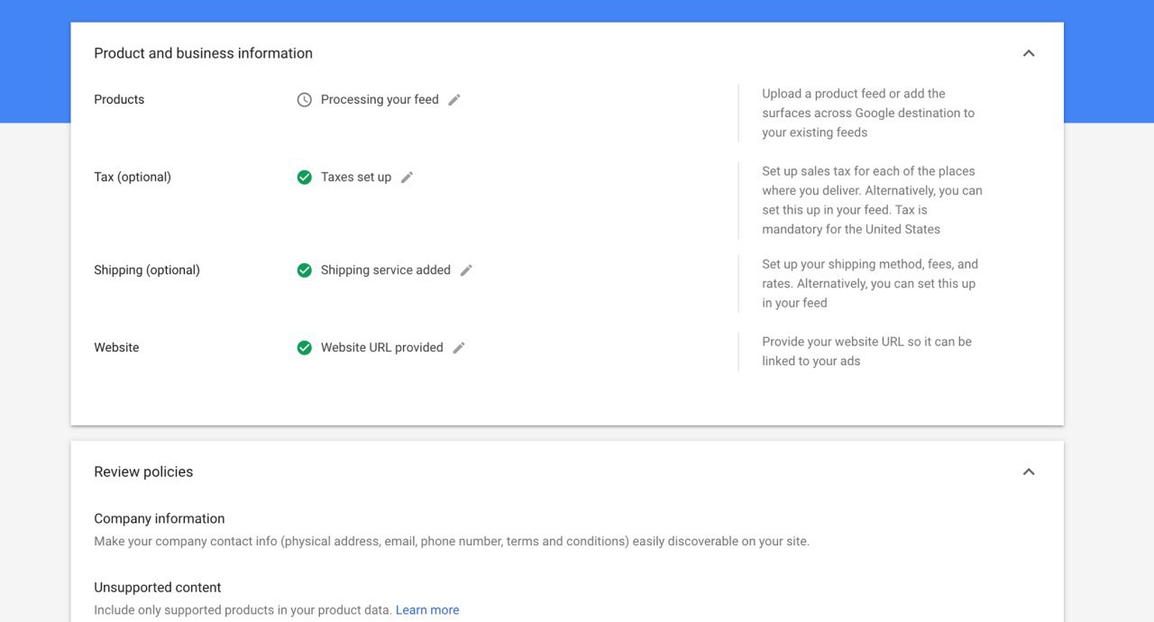The width and height of the screenshot is (1154, 622).
Task: Click the green checkmark for Shipping service added
Action: point(305,270)
